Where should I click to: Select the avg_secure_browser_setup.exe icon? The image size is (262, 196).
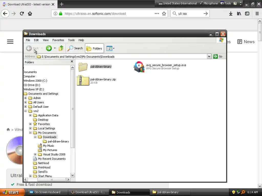click(x=139, y=67)
